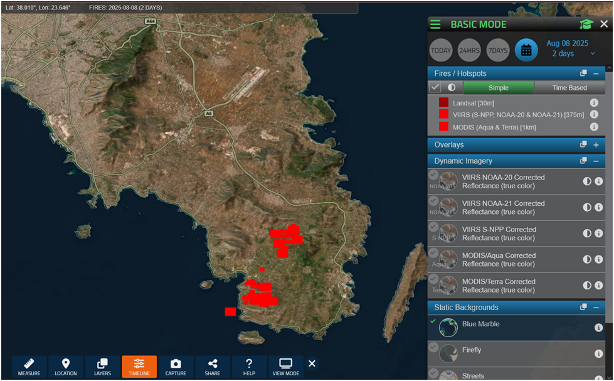Open the Share tool

[212, 367]
